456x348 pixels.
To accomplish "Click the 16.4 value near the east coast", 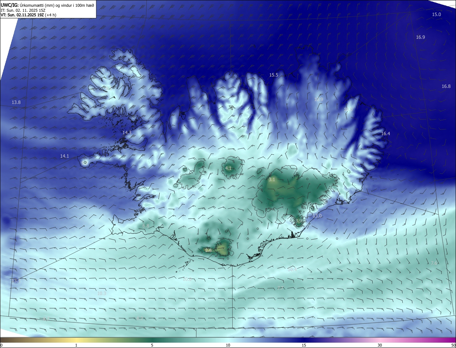I will click(385, 134).
